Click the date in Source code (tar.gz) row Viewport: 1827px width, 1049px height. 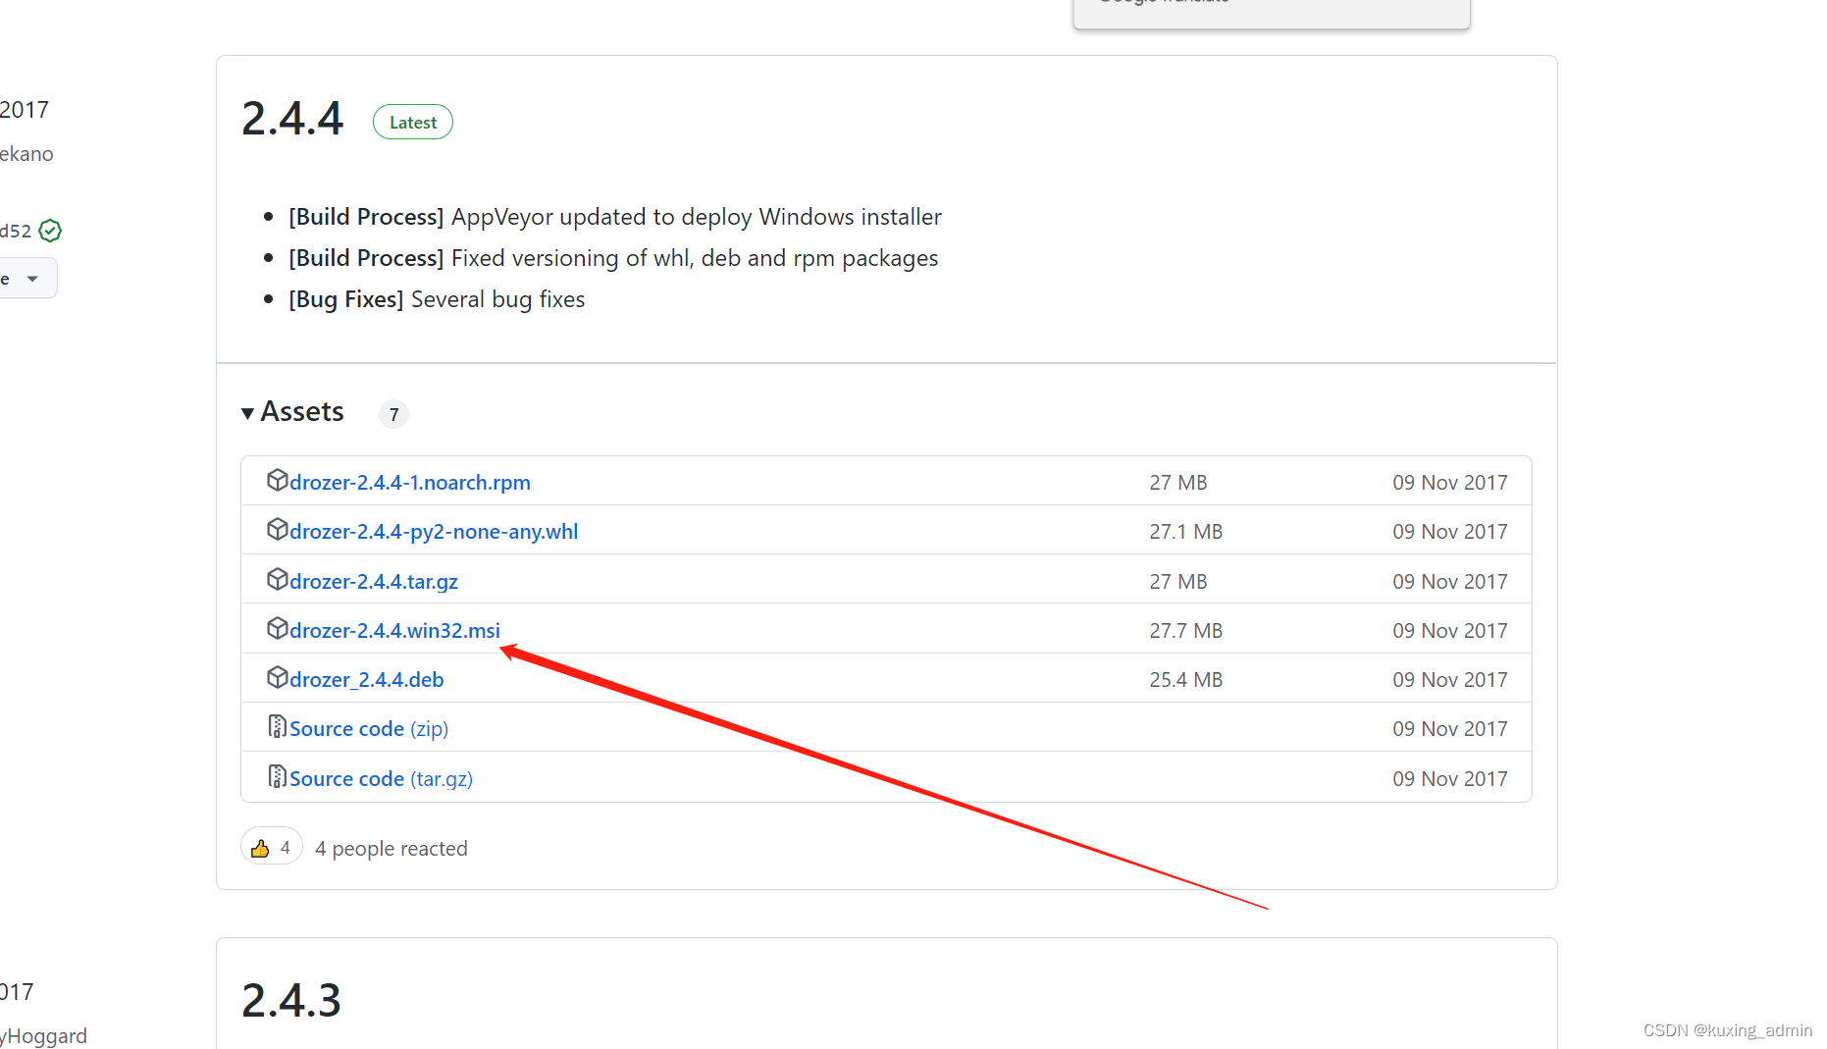coord(1449,778)
